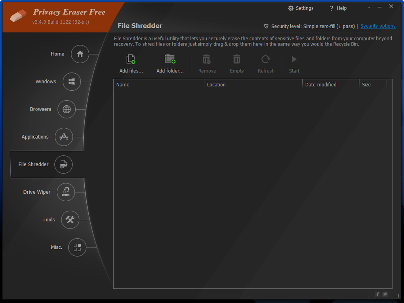The width and height of the screenshot is (404, 303).
Task: Open Settings via the gear icon
Action: click(291, 8)
